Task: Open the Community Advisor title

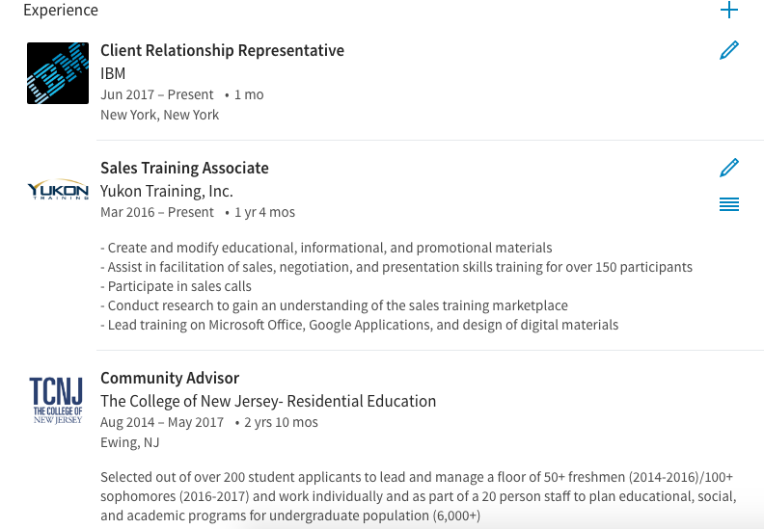Action: tap(170, 378)
